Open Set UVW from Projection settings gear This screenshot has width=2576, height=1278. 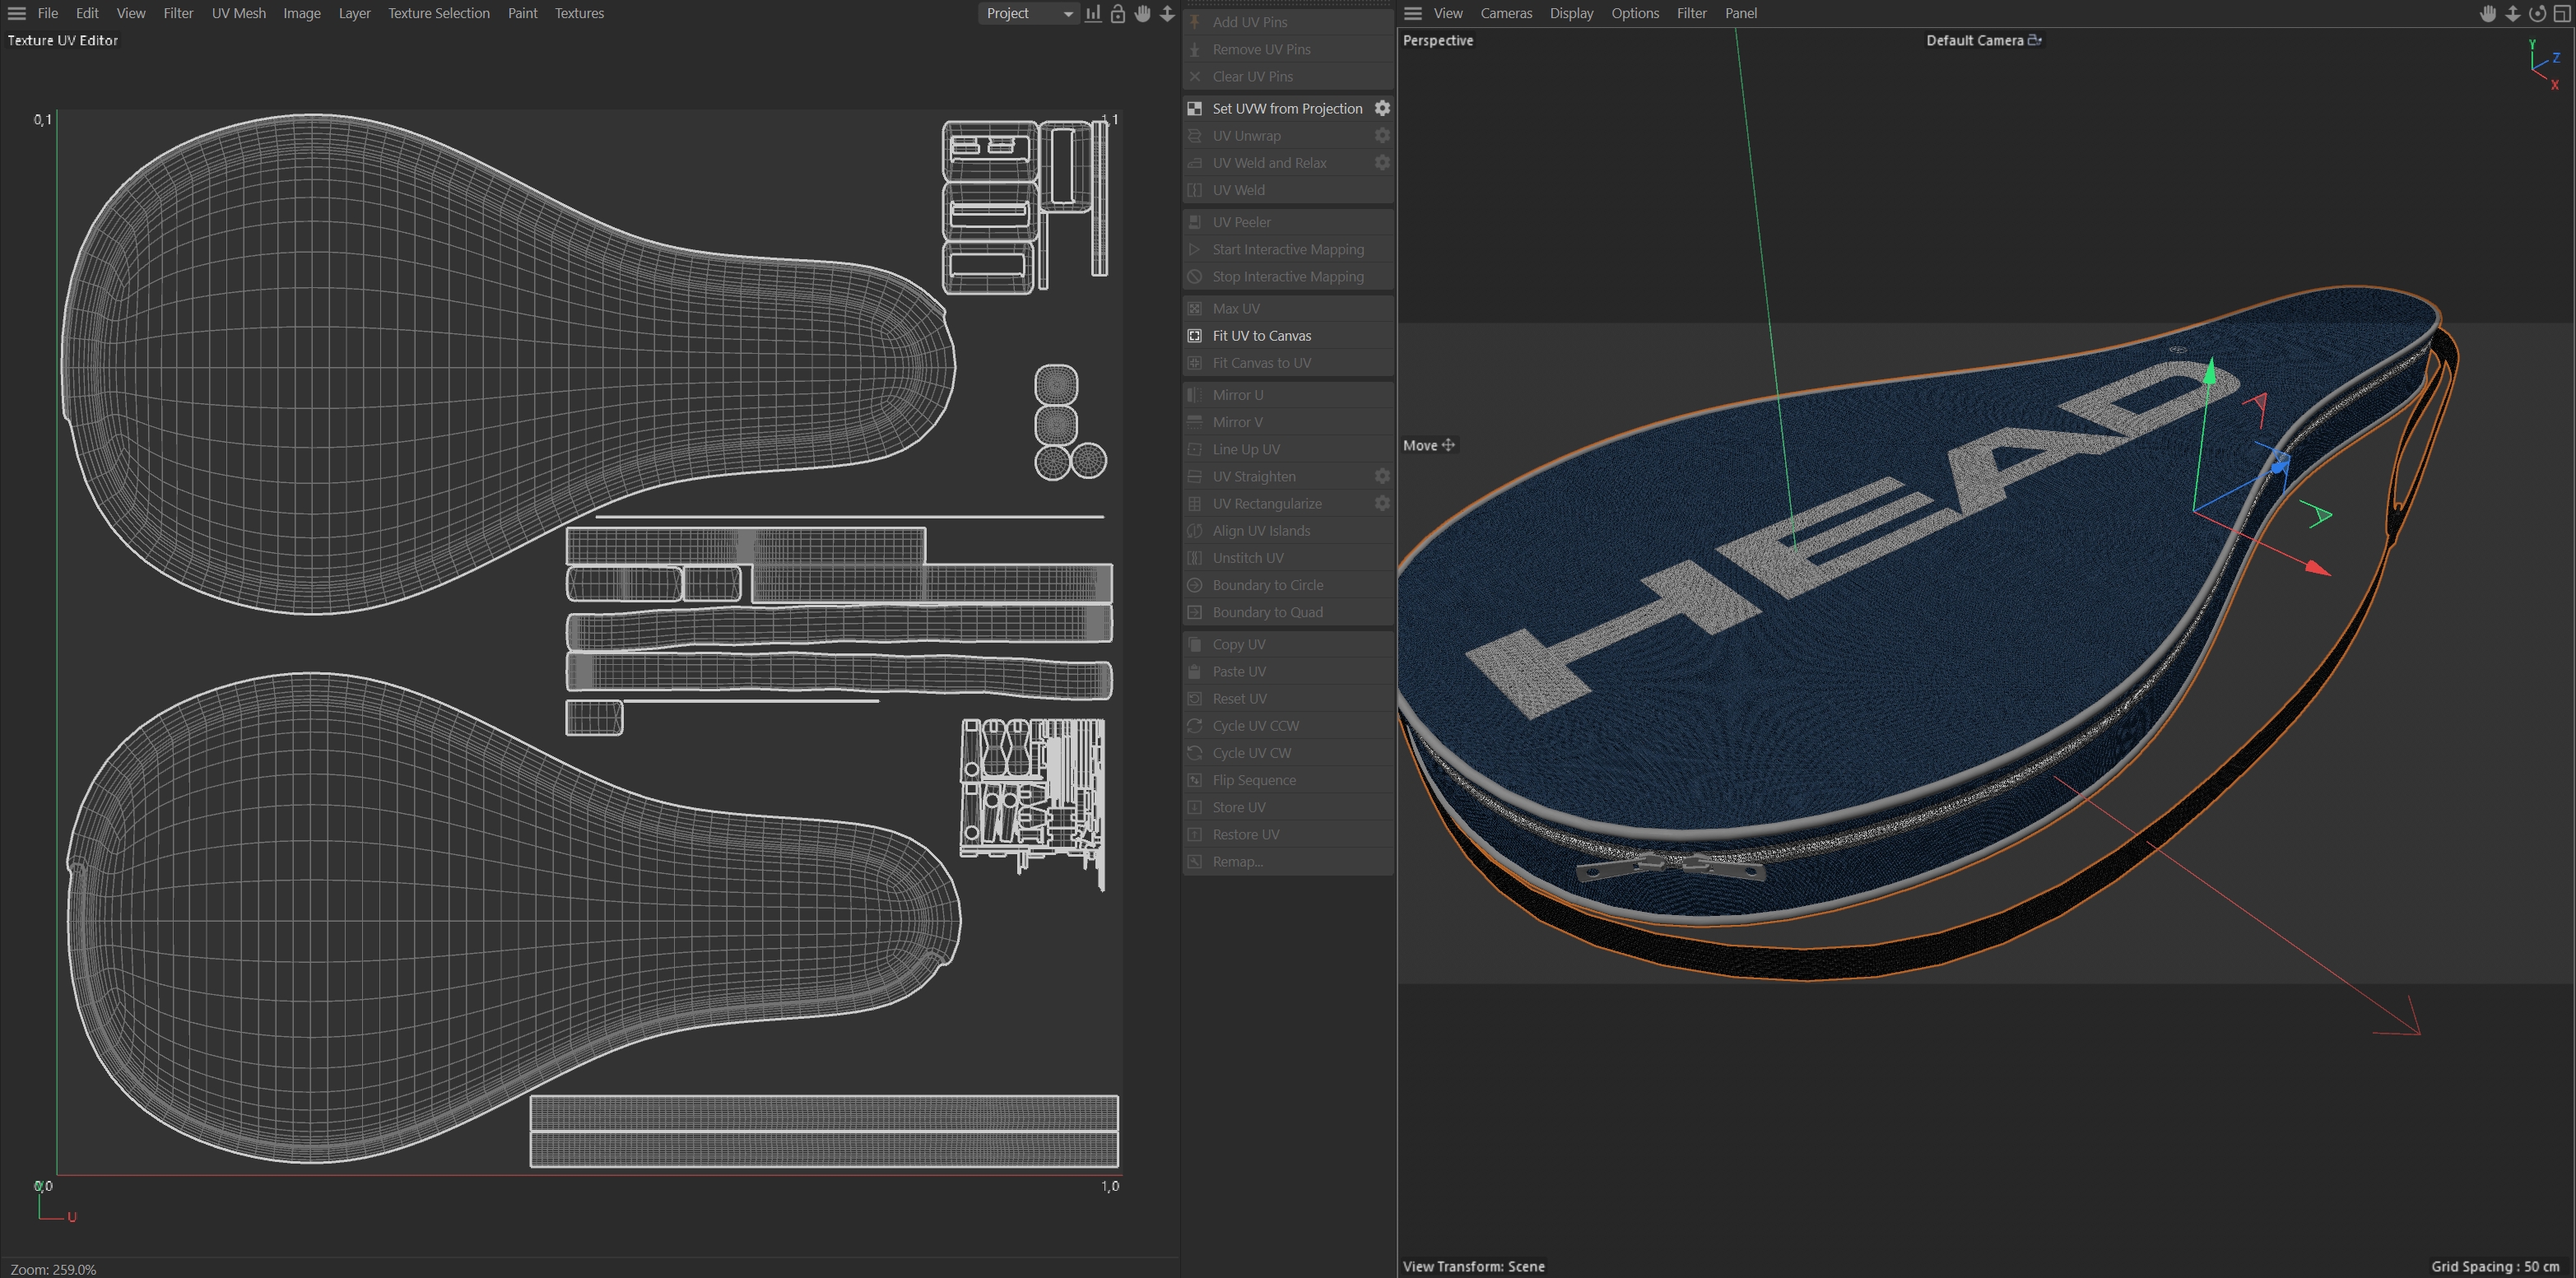coord(1382,108)
